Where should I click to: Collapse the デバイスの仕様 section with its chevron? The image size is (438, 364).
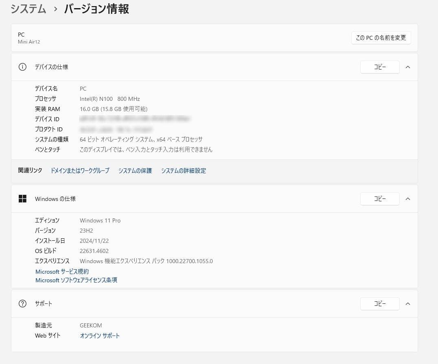click(x=408, y=67)
